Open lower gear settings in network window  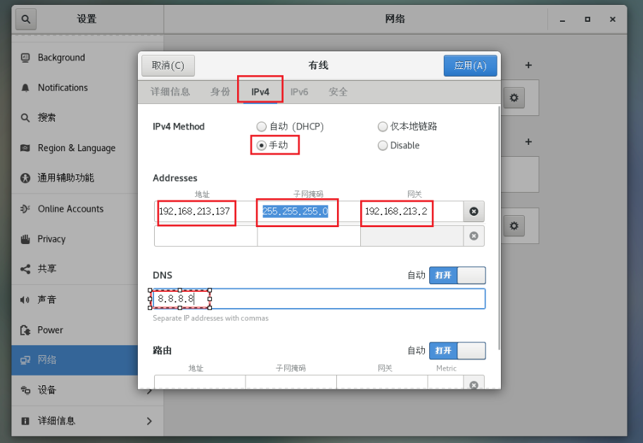click(514, 226)
